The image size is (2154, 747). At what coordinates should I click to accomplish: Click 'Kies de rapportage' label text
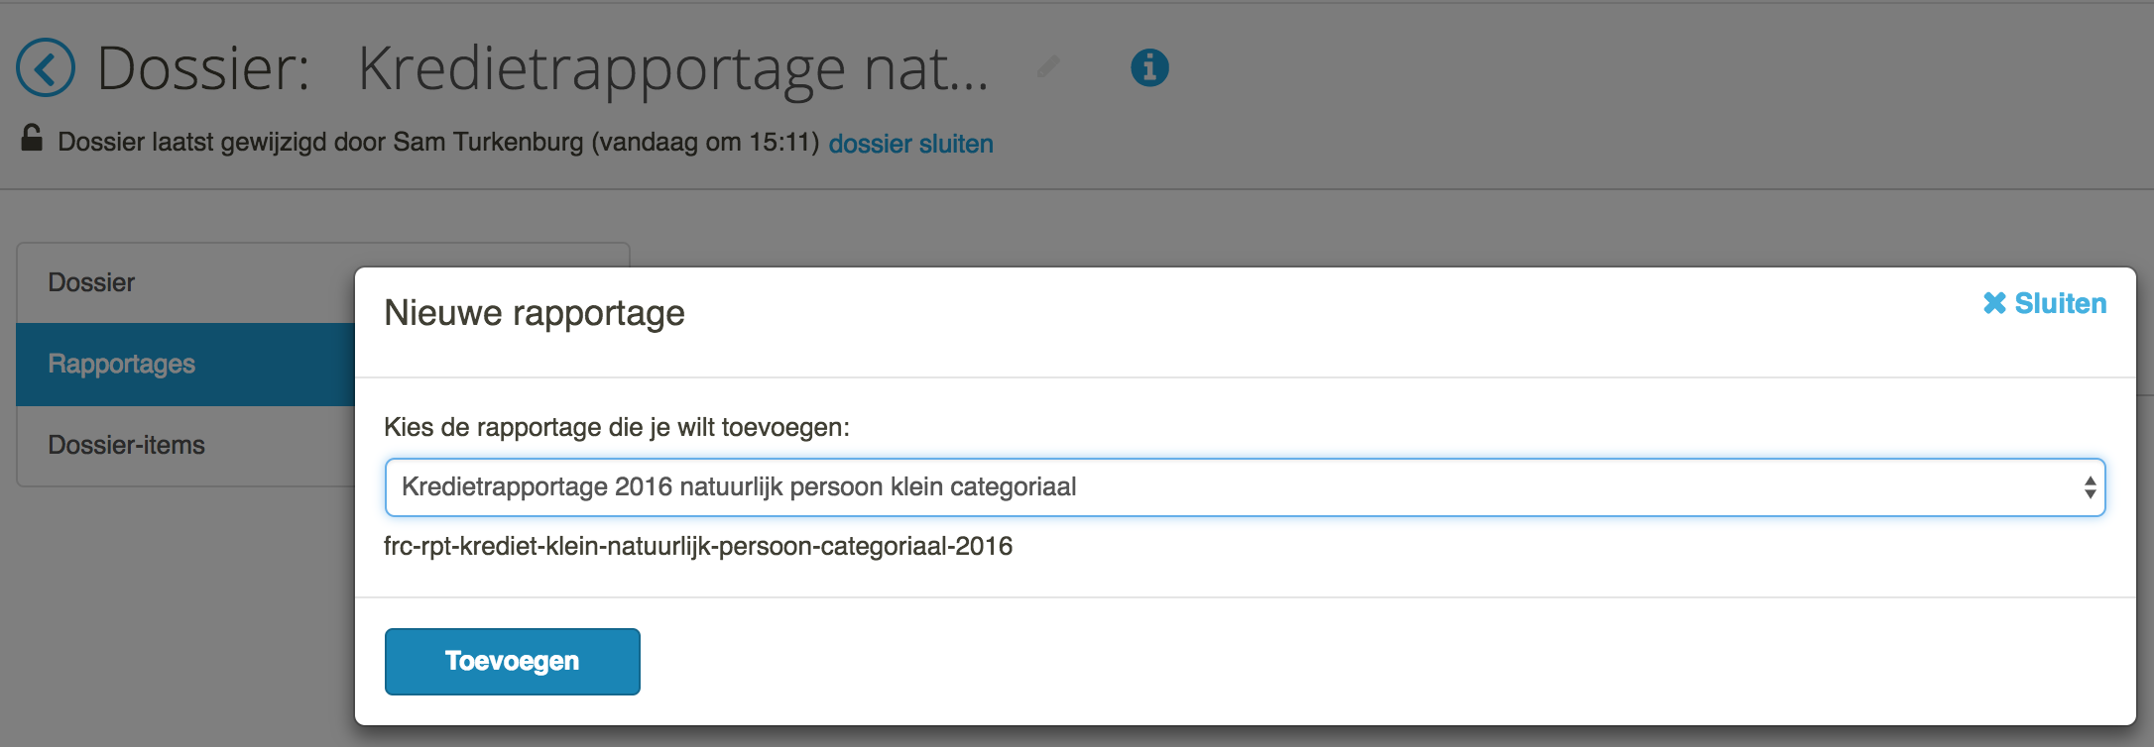617,428
